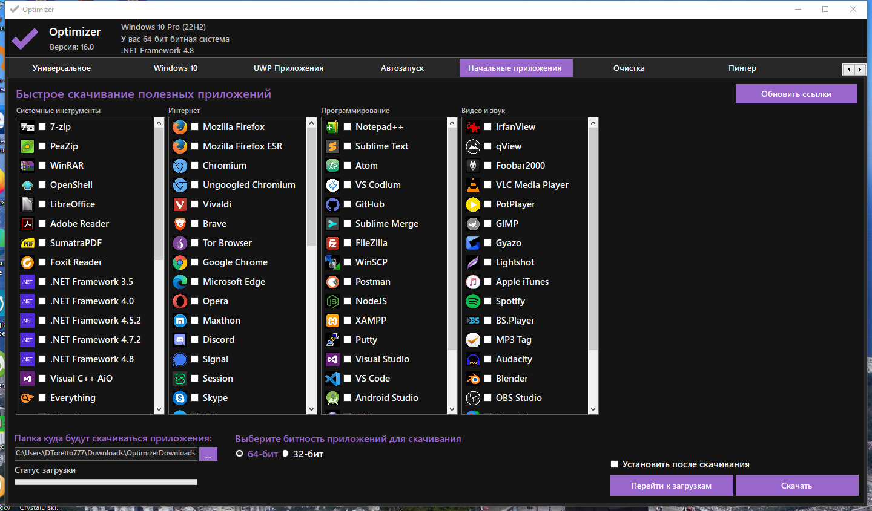Click the VLC Media Player cone icon
The image size is (872, 511).
click(x=473, y=185)
